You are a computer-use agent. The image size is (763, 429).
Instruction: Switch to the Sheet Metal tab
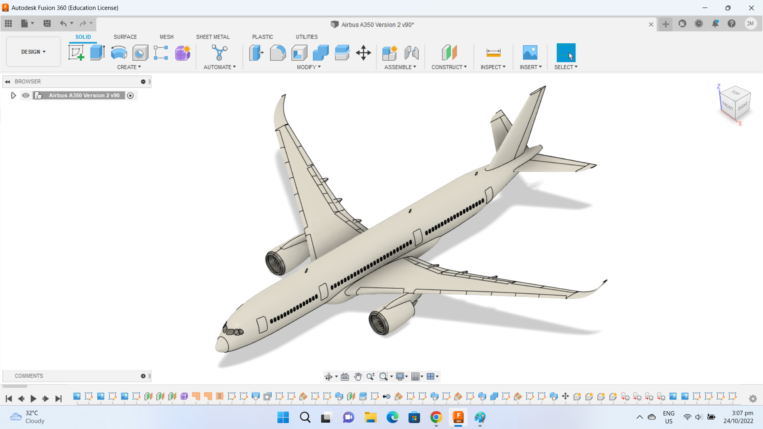[213, 37]
